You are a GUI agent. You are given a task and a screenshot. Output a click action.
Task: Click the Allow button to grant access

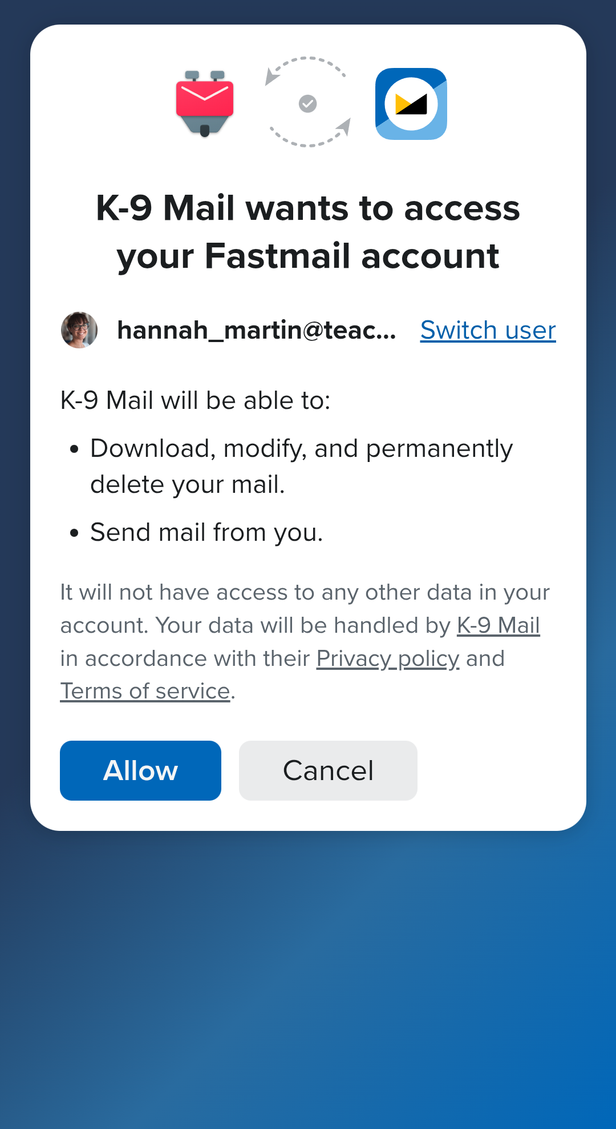coord(140,770)
